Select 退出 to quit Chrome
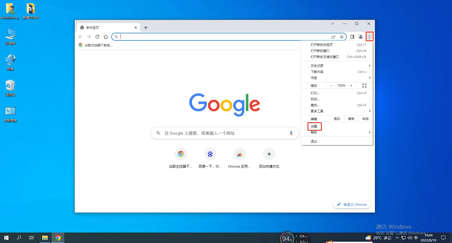 click(x=337, y=141)
